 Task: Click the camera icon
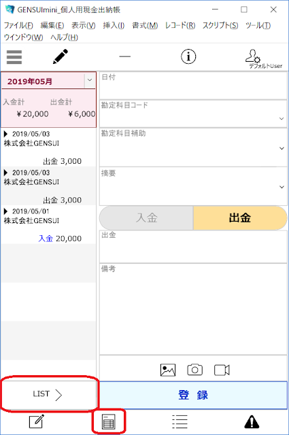(194, 370)
